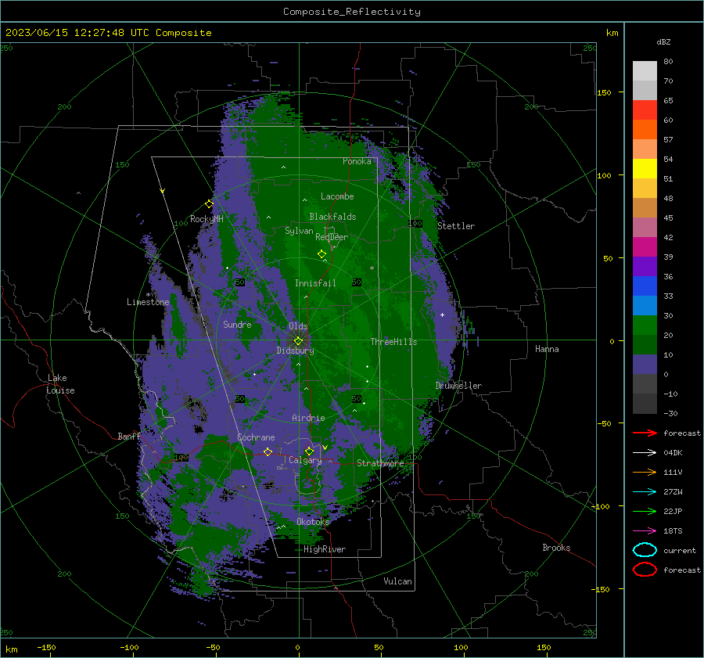Click the 'Lake Louise' map label
Image resolution: width=704 pixels, height=658 pixels.
point(60,384)
